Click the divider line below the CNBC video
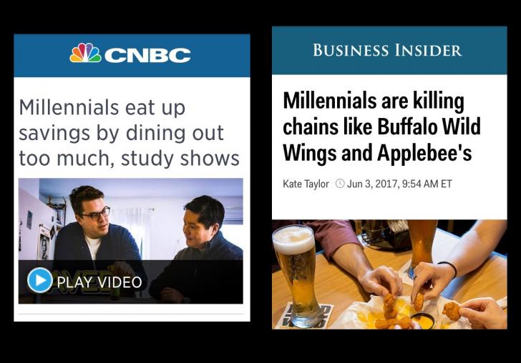 pos(130,313)
